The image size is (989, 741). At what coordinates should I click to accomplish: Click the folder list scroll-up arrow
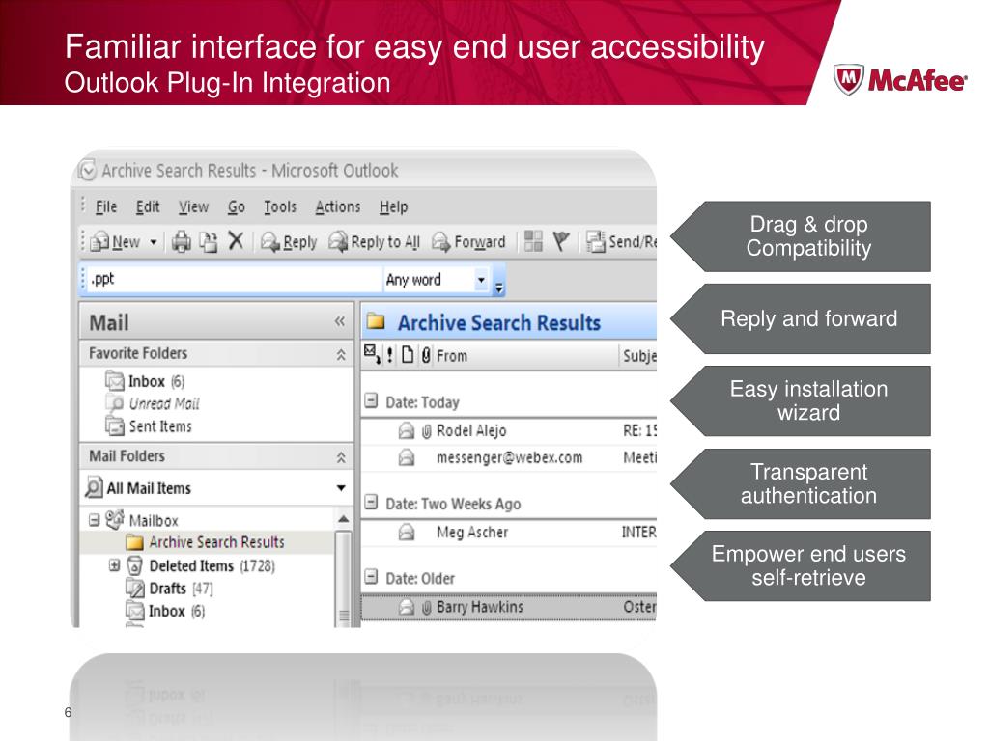[x=343, y=519]
